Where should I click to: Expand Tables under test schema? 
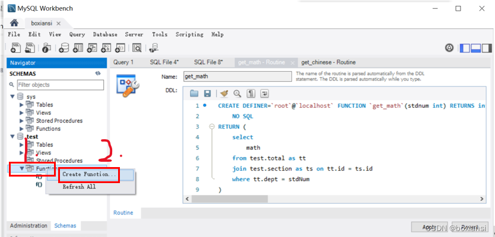[21, 145]
